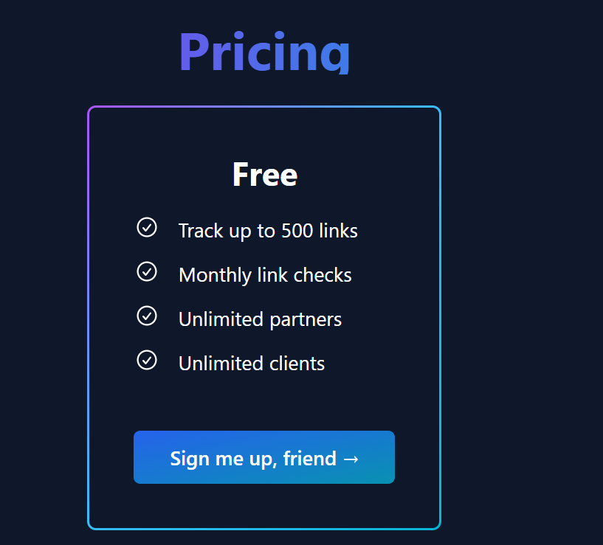Click the Pricing page heading

264,52
